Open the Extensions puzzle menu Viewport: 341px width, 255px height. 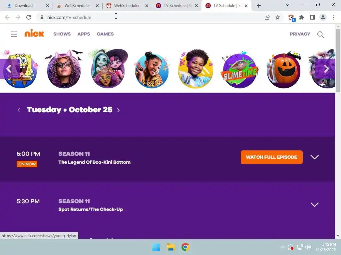pos(302,17)
